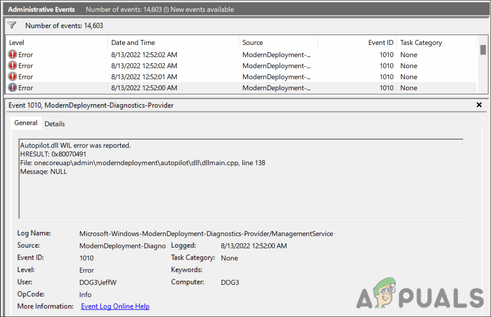Image resolution: width=491 pixels, height=317 pixels.
Task: Click the OpCode value Info
Action: coord(86,295)
